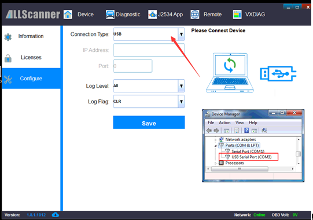This screenshot has height=220, width=313.
Task: Open View menu in Device Manager
Action: pos(240,122)
